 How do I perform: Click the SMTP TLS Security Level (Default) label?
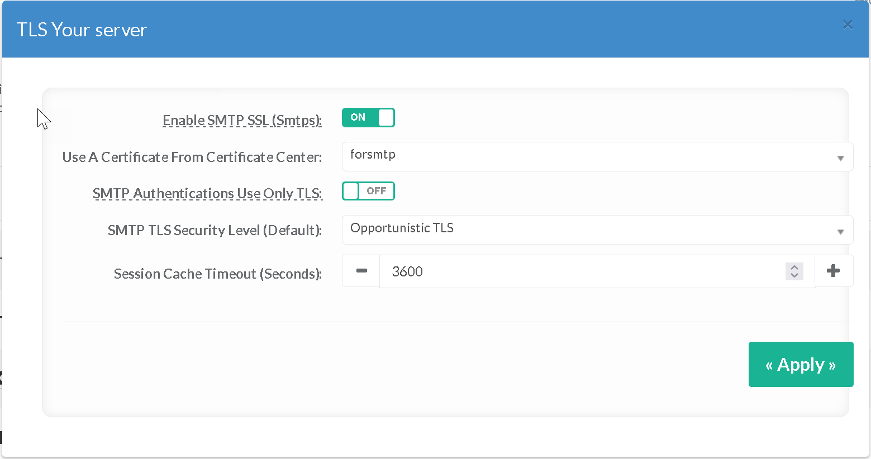point(215,230)
